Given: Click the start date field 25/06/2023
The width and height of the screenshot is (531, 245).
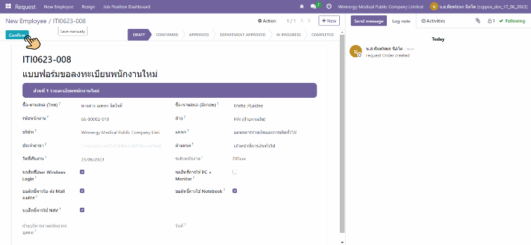Looking at the screenshot, I should pyautogui.click(x=93, y=159).
